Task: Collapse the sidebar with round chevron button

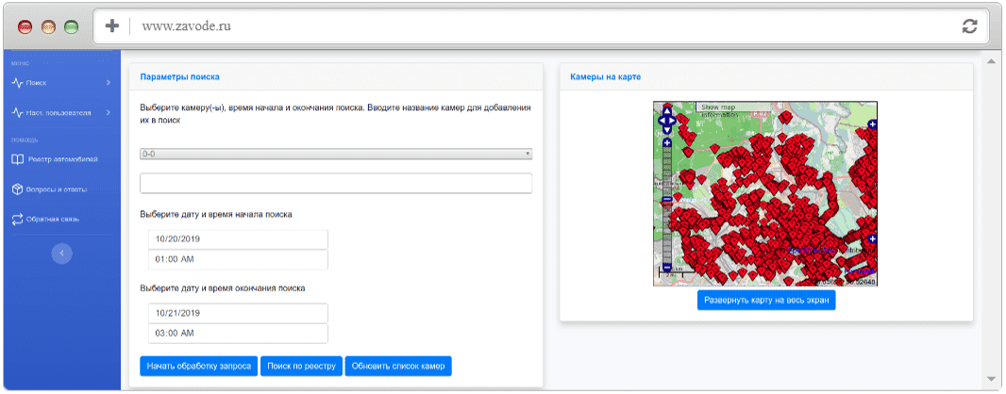Action: 61,253
